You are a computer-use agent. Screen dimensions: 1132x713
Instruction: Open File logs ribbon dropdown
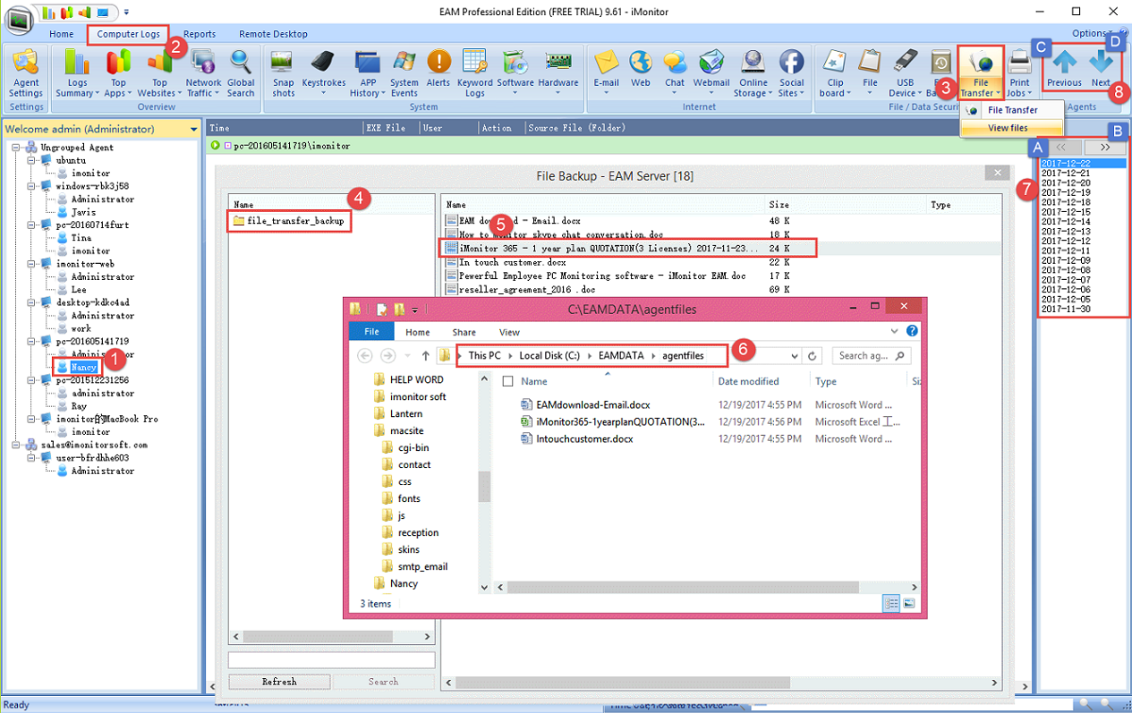click(x=870, y=73)
